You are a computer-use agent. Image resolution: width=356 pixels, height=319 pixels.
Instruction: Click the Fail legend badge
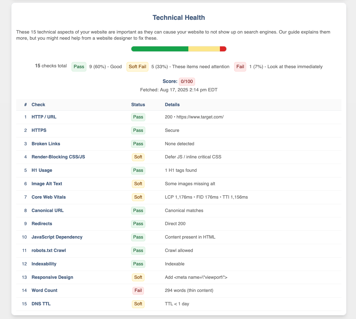coord(240,67)
